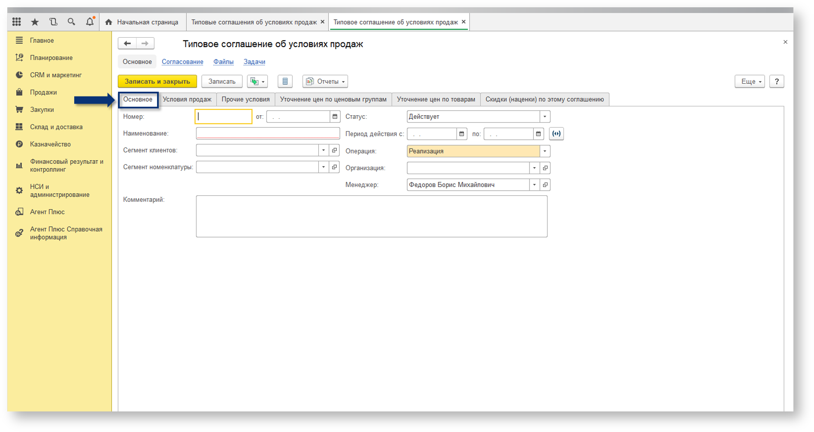Open the Согласование link

pos(182,62)
